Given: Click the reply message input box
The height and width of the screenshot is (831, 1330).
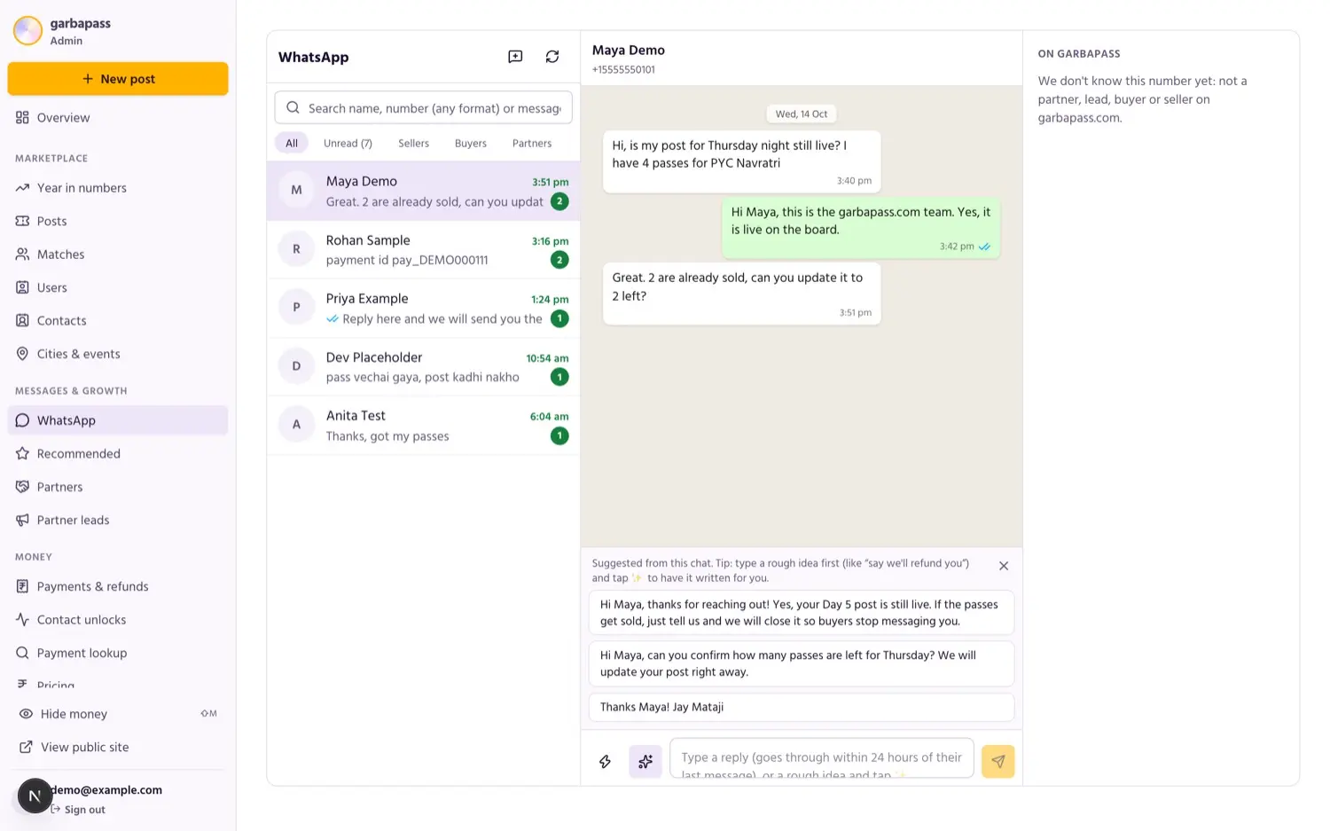Looking at the screenshot, I should [822, 758].
